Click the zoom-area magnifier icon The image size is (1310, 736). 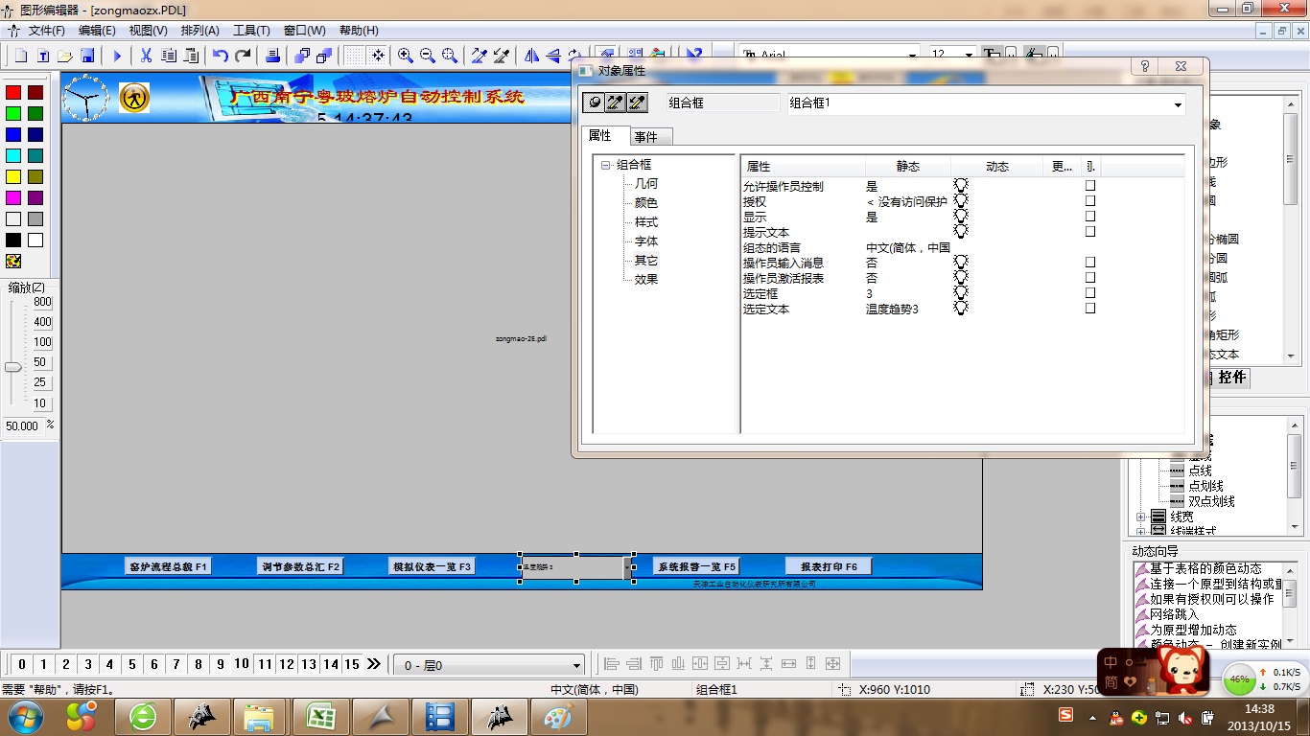[x=450, y=56]
